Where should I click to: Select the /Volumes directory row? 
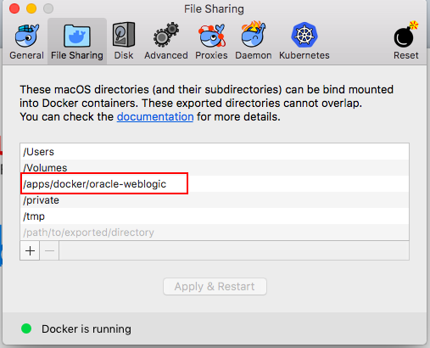click(215, 168)
